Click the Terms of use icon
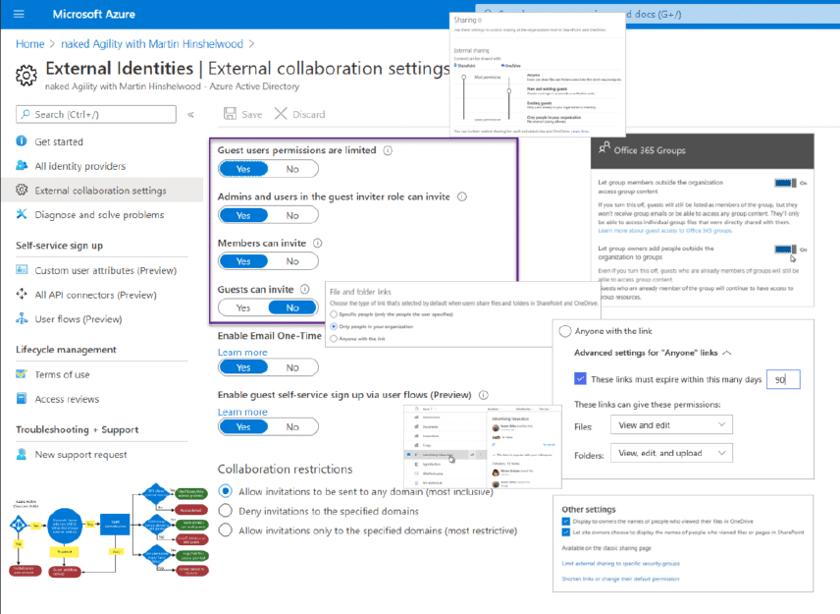 click(x=22, y=373)
